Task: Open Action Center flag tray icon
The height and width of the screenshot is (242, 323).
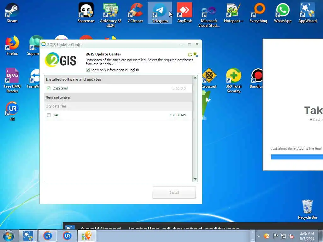Action: [x=275, y=236]
